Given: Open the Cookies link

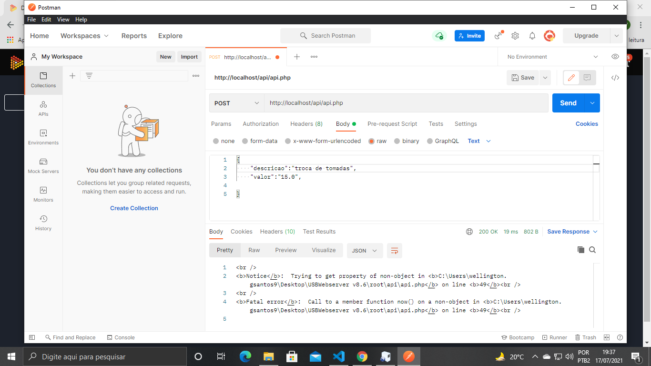Looking at the screenshot, I should tap(587, 124).
